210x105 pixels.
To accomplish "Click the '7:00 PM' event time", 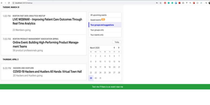I will [x=7, y=39].
